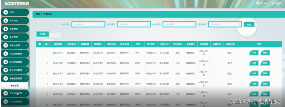The height and width of the screenshot is (107, 285).
Task: Click the 退出登录 link
Action: click(276, 3)
